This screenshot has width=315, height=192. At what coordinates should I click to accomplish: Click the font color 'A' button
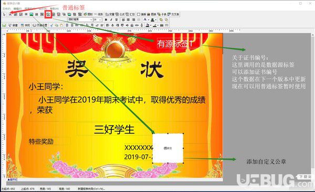click(145, 20)
